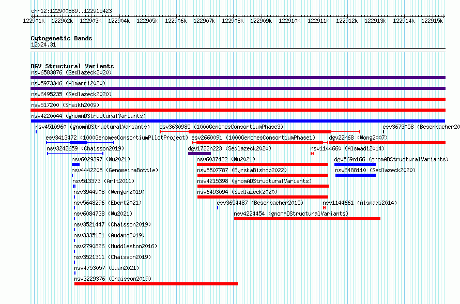Click the nsv1144661 (Alsmadi2014) label
This screenshot has width=460, height=304.
pos(360,203)
